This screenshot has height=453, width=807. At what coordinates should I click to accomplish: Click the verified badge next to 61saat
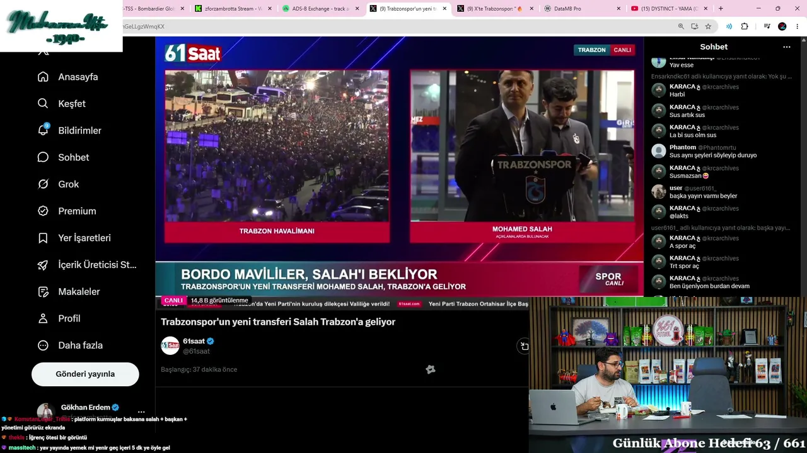pyautogui.click(x=211, y=341)
